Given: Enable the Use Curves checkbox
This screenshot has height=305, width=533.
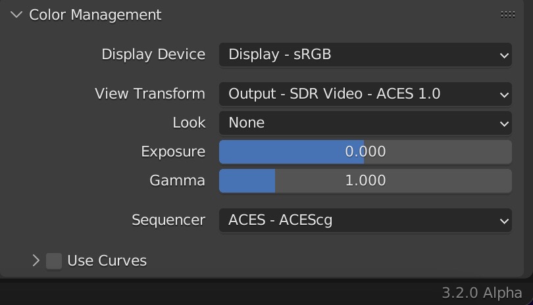Looking at the screenshot, I should (54, 261).
